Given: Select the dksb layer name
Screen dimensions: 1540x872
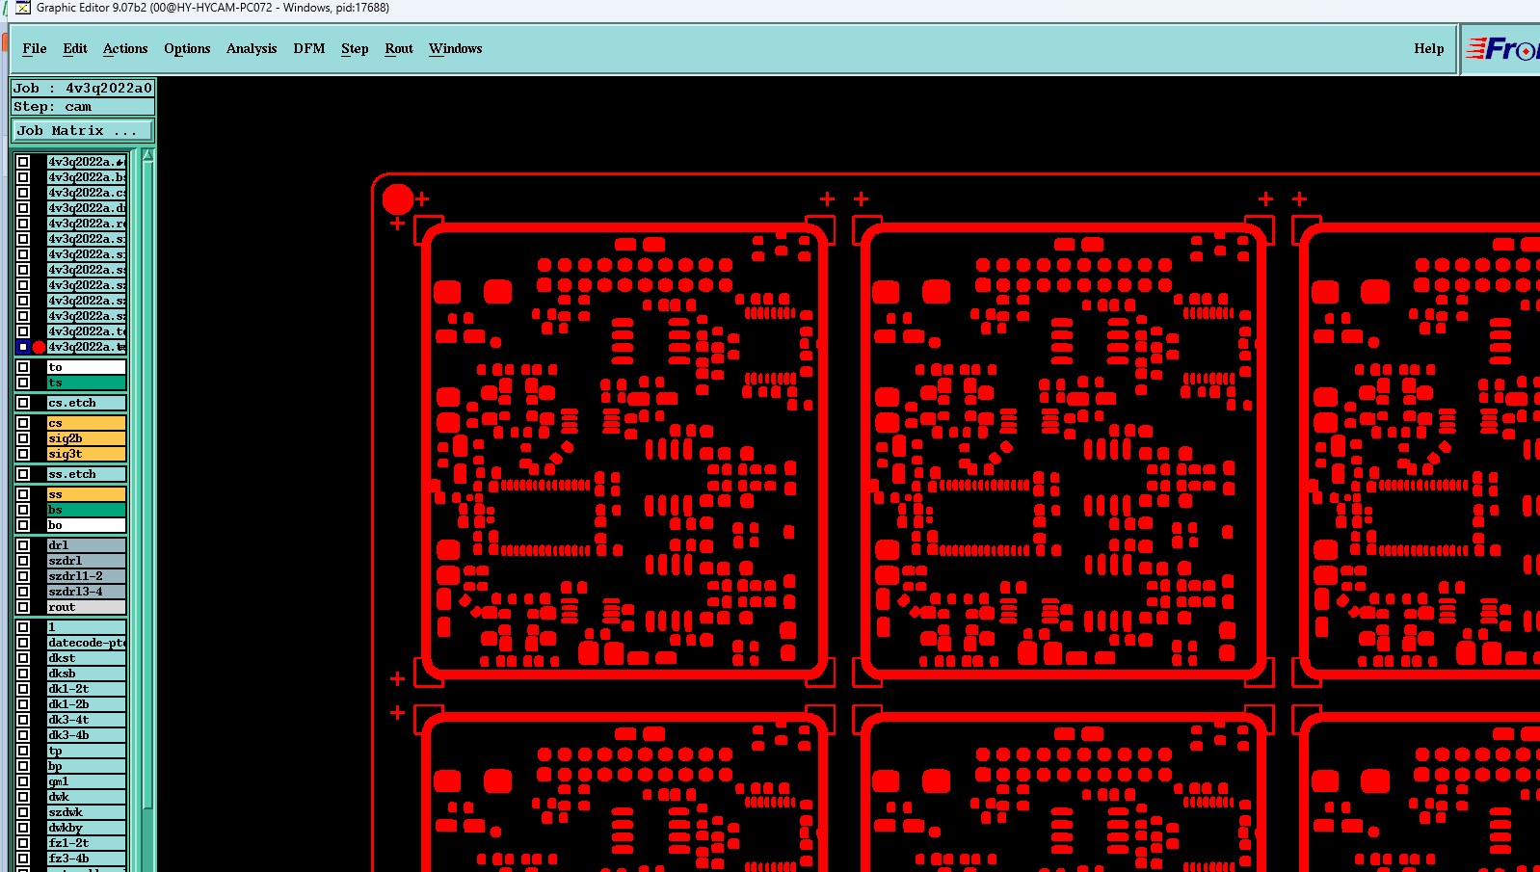Looking at the screenshot, I should tap(87, 674).
